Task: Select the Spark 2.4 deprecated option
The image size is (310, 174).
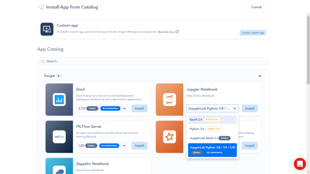Action: [212, 120]
